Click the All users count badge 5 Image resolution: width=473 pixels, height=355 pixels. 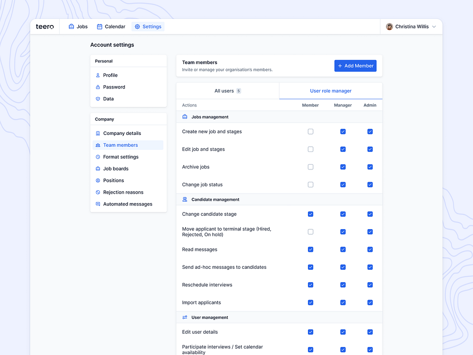tap(238, 91)
